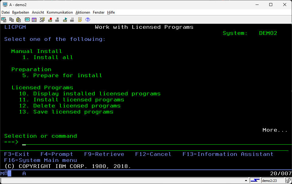Open the Aktionen menu
The width and height of the screenshot is (292, 184).
83,12
